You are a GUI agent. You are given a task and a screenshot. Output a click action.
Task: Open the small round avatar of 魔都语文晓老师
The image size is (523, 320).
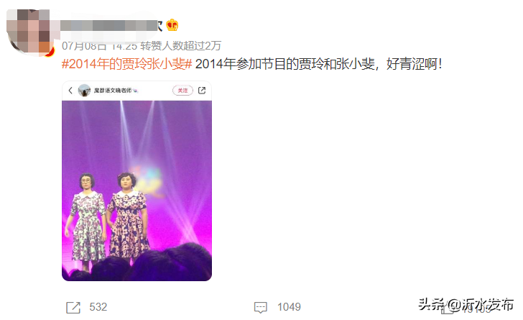coord(84,90)
